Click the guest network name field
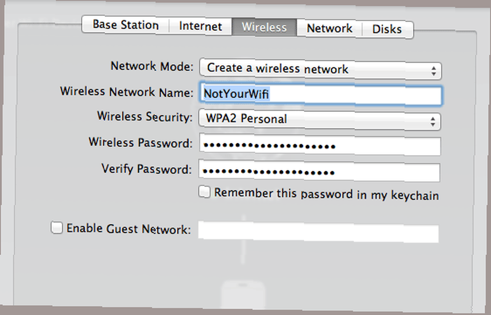Image resolution: width=491 pixels, height=315 pixels. point(318,232)
